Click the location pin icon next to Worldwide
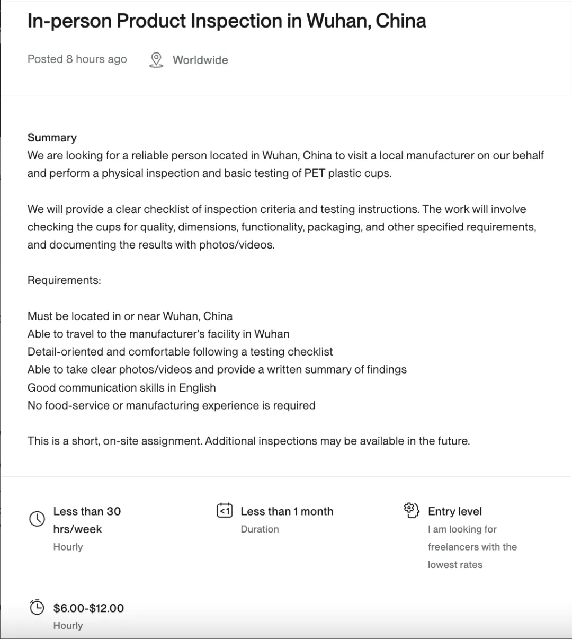 pos(156,60)
